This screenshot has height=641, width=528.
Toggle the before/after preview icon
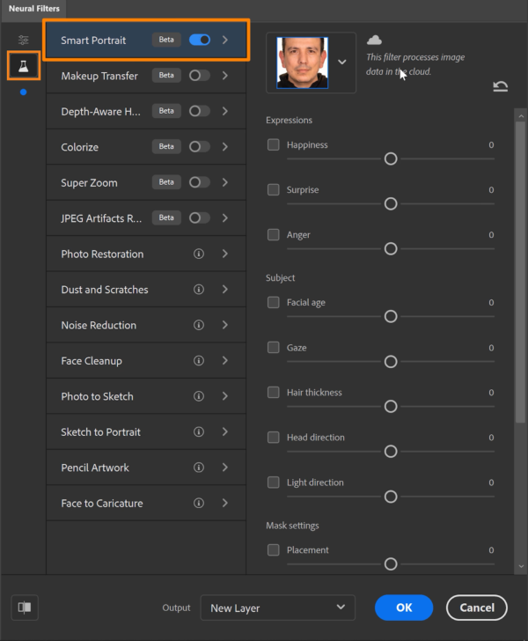click(x=25, y=608)
